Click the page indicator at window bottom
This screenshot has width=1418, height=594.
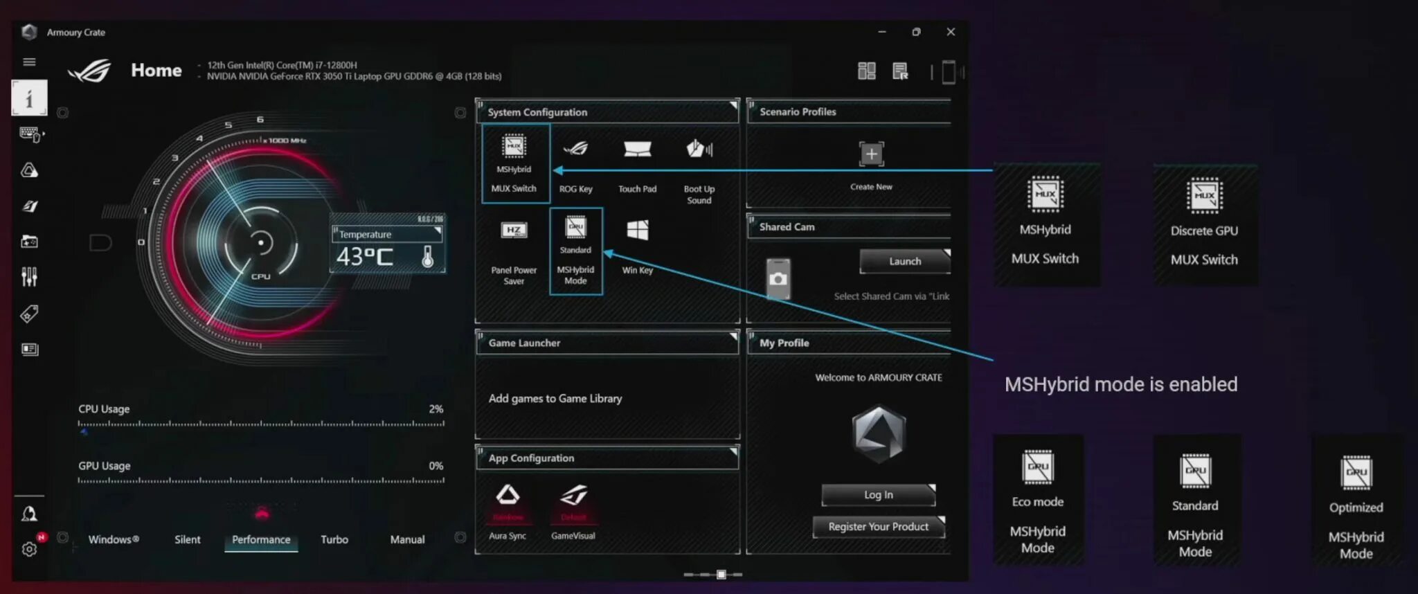click(x=713, y=574)
